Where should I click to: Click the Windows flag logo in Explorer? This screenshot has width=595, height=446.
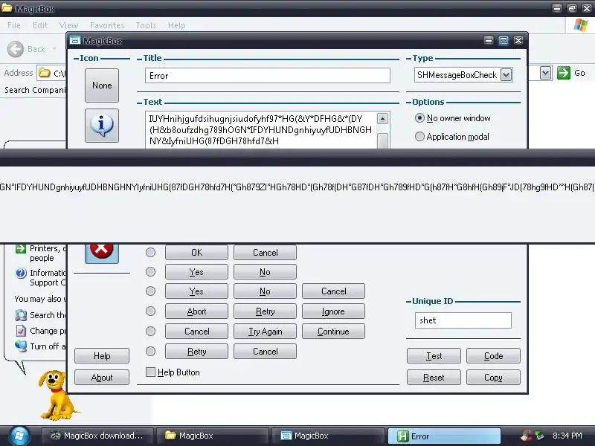click(x=580, y=25)
